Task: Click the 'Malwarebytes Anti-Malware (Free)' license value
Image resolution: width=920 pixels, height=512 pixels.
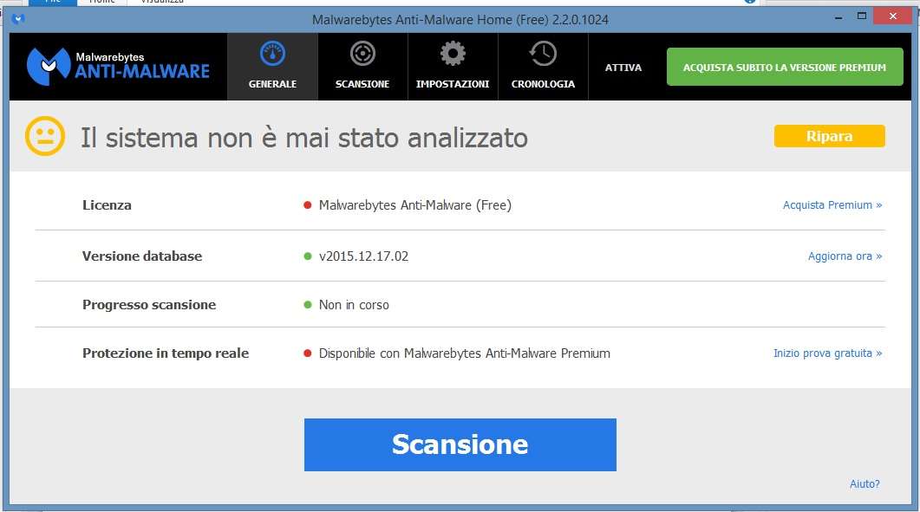Action: [415, 204]
